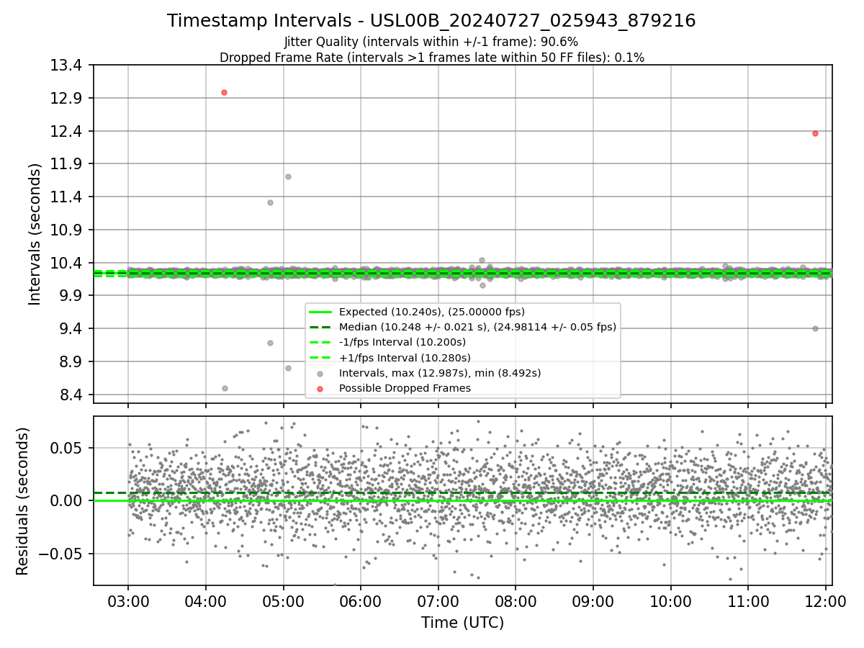Click the 'Residuals (seconds)' y-axis label
The image size is (864, 648).
[x=22, y=501]
